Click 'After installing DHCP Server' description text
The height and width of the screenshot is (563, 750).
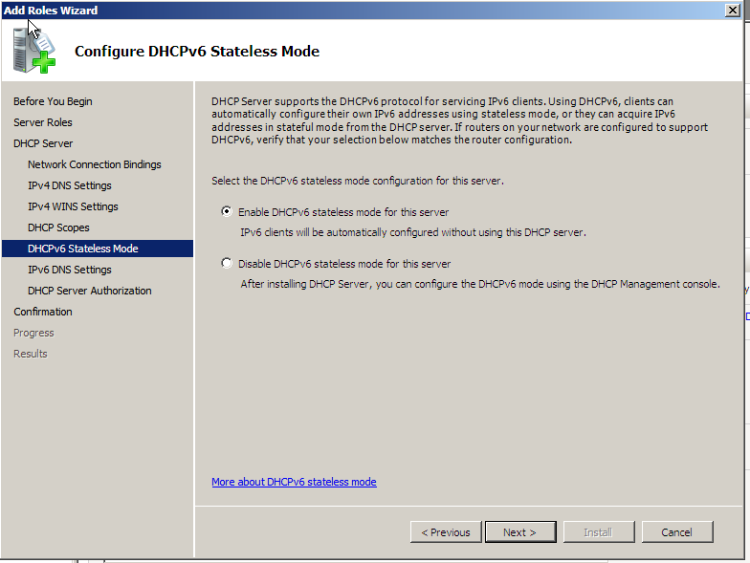pos(480,284)
